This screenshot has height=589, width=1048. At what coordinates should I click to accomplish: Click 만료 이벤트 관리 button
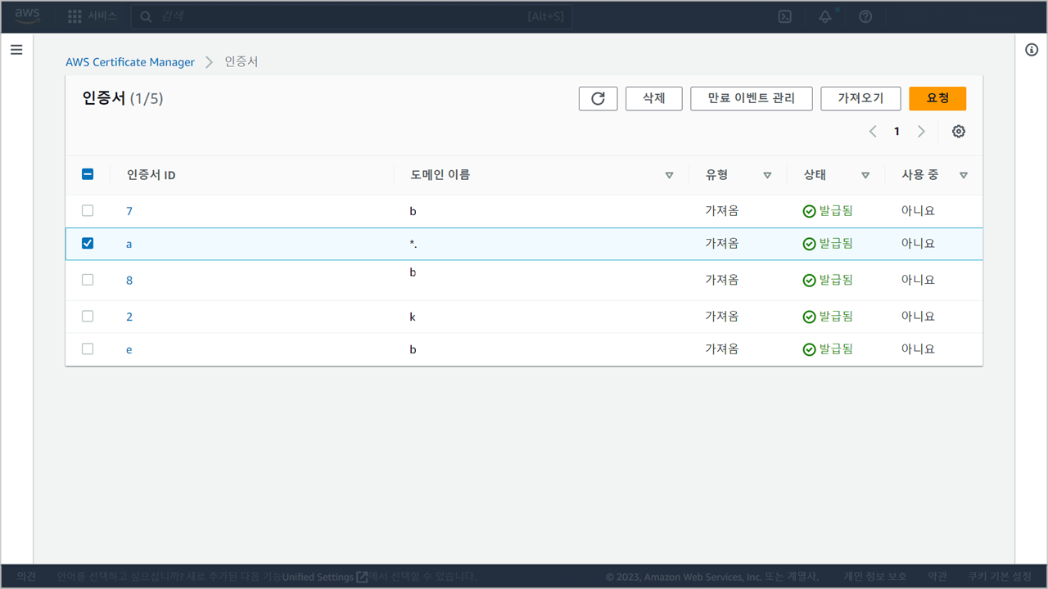point(751,98)
